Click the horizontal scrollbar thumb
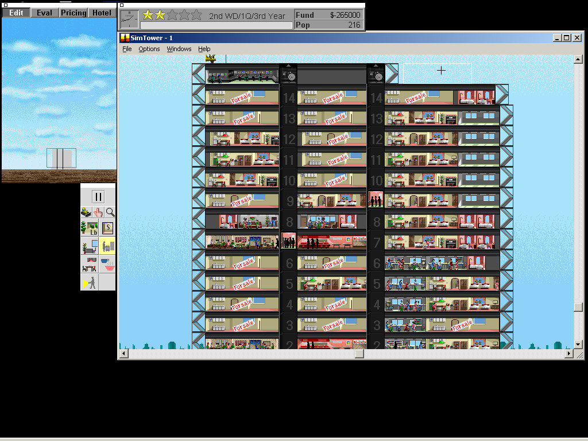The width and height of the screenshot is (588, 441). coord(359,353)
